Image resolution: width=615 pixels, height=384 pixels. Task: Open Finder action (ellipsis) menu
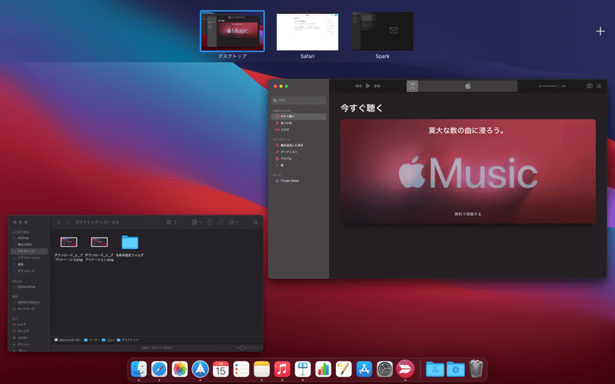coord(234,222)
